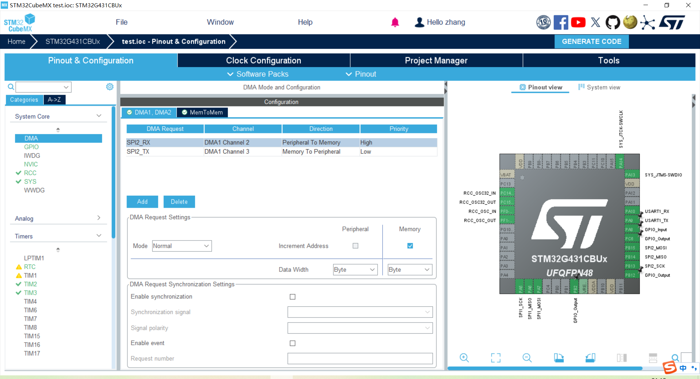Open the notification bell
The image size is (700, 379).
click(395, 22)
